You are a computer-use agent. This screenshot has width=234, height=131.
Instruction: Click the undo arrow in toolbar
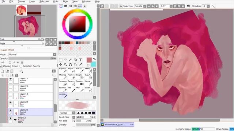click(x=102, y=6)
